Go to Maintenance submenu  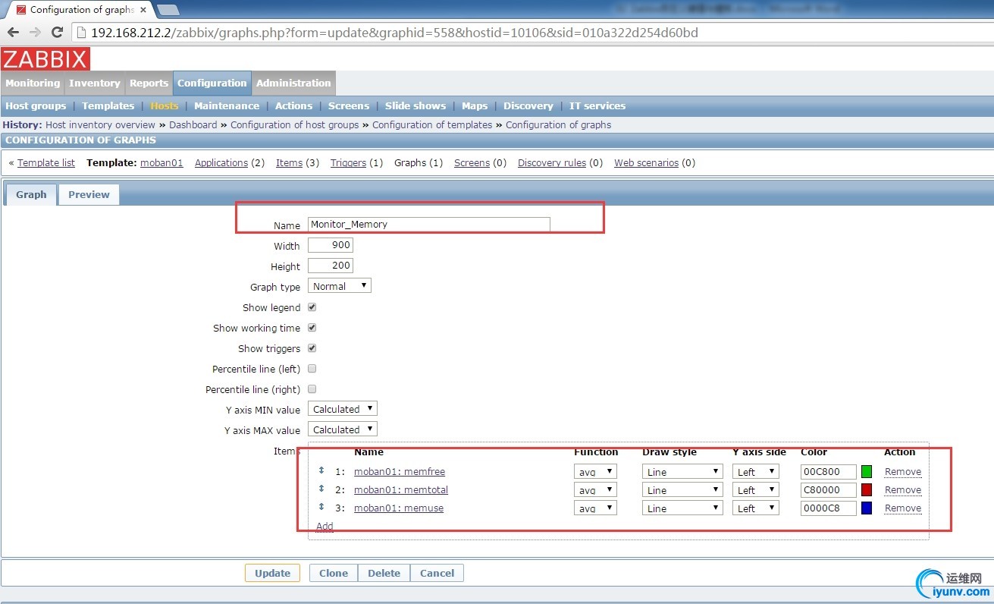tap(227, 105)
